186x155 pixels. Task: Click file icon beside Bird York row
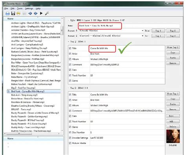point(9,91)
